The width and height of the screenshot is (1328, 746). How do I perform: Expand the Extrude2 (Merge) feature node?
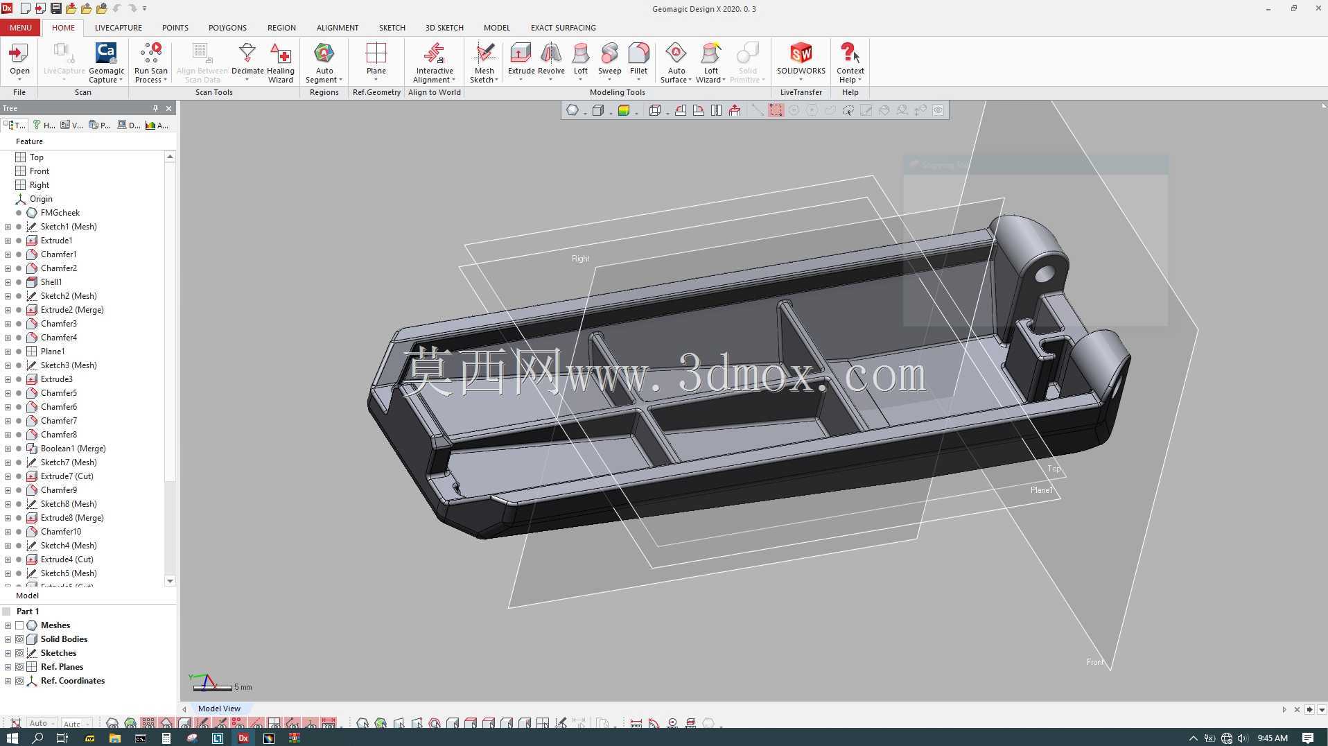(8, 310)
